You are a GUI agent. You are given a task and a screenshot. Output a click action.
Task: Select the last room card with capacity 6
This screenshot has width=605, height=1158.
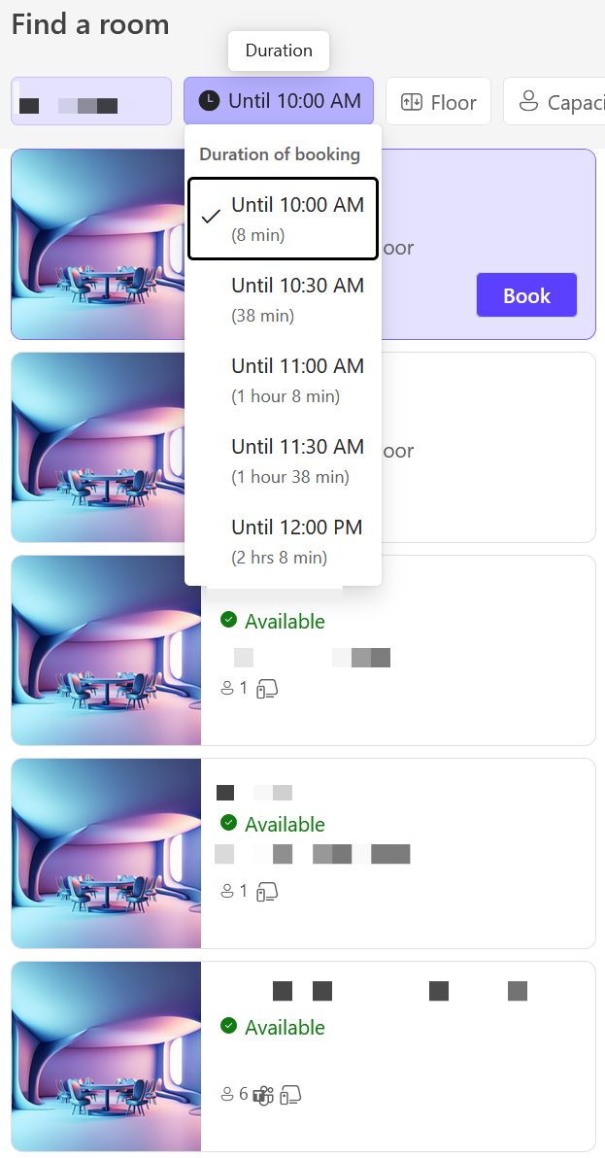303,1056
